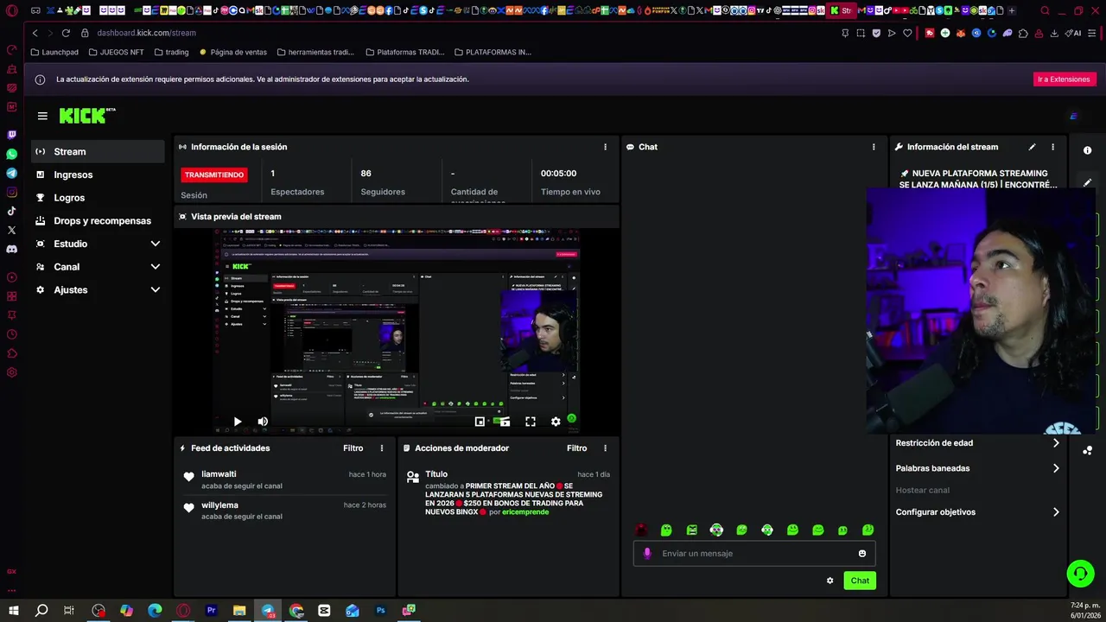The width and height of the screenshot is (1106, 622).
Task: Play the stream preview
Action: [238, 422]
